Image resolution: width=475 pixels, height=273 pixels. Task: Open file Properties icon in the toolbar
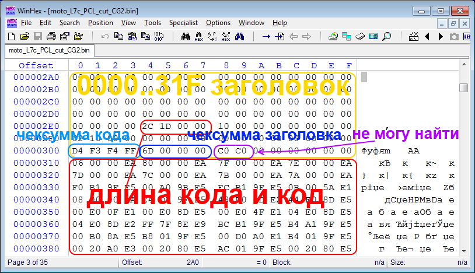click(65, 37)
